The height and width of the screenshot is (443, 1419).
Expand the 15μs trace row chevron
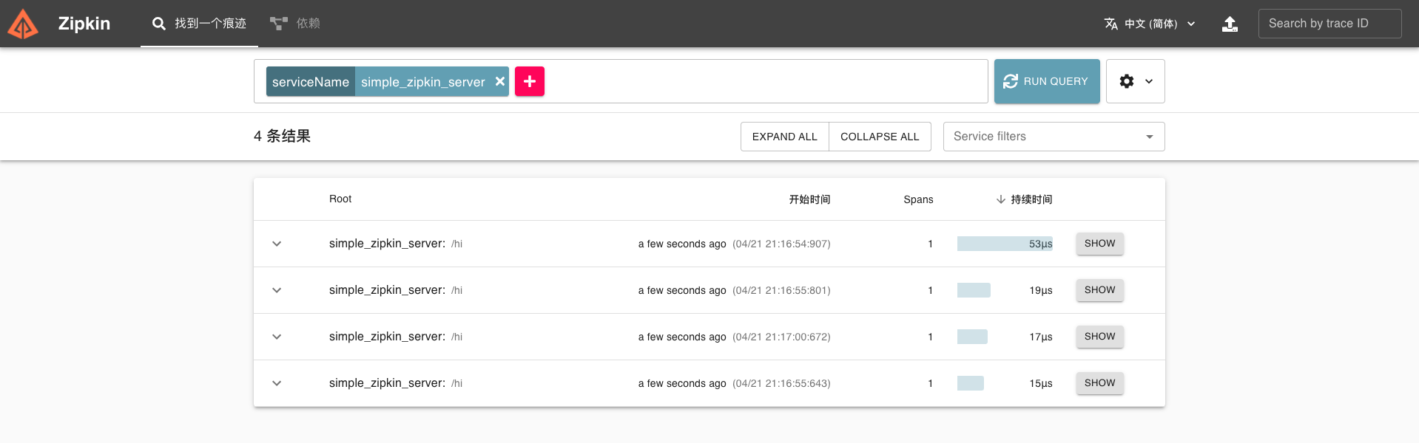point(277,383)
